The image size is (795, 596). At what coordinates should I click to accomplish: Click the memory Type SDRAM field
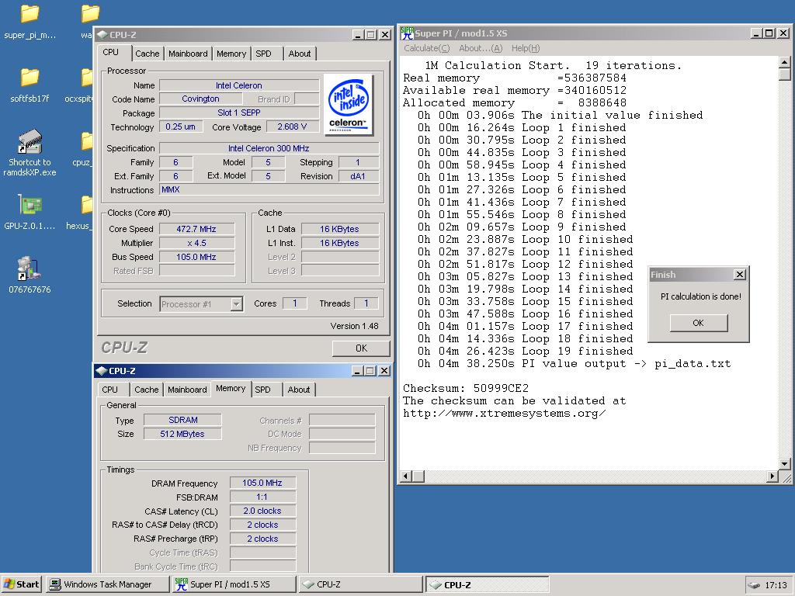click(182, 420)
